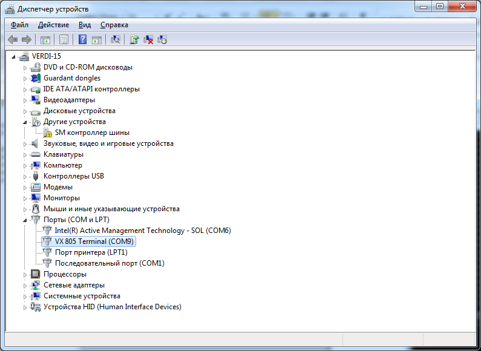
Task: Select SM контроллер шины device
Action: (91, 133)
